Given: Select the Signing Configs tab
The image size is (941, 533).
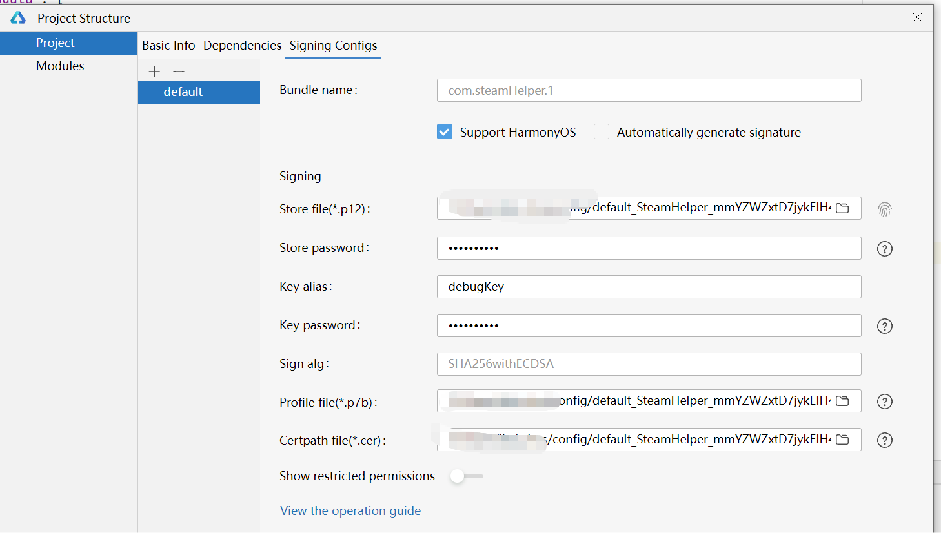Looking at the screenshot, I should click(333, 45).
